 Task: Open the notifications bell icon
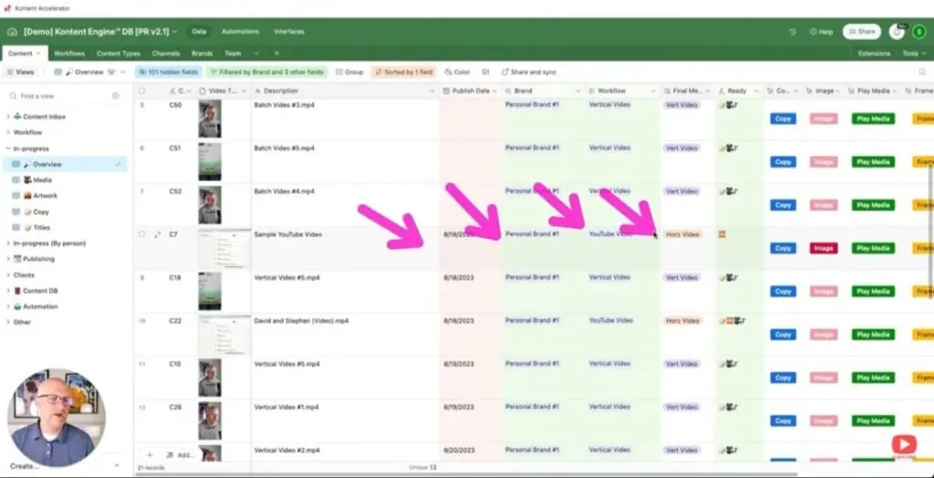click(x=897, y=32)
